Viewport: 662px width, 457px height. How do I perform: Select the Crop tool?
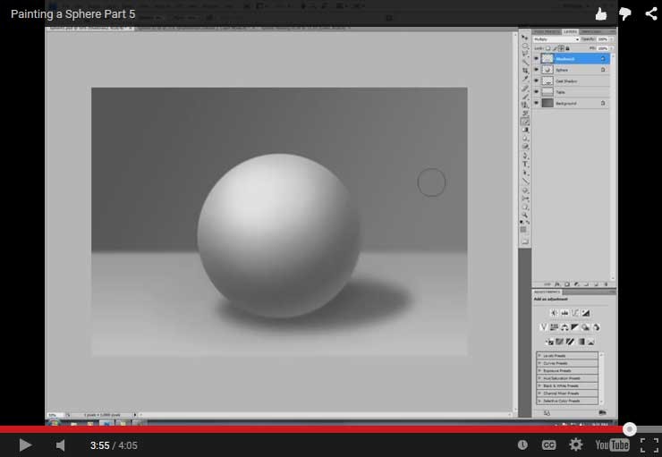pyautogui.click(x=525, y=71)
